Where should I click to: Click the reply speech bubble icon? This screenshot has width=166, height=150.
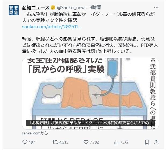point(25,142)
